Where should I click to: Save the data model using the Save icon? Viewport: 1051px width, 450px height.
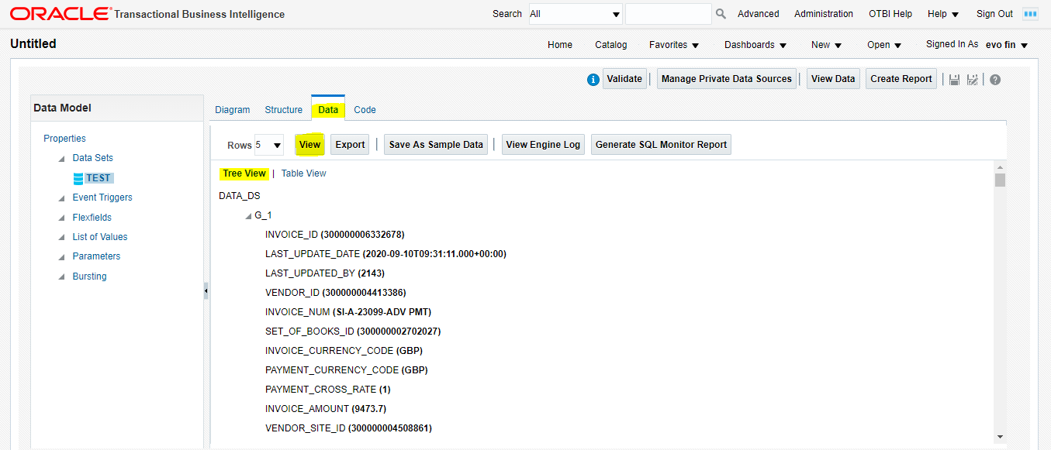click(x=954, y=78)
